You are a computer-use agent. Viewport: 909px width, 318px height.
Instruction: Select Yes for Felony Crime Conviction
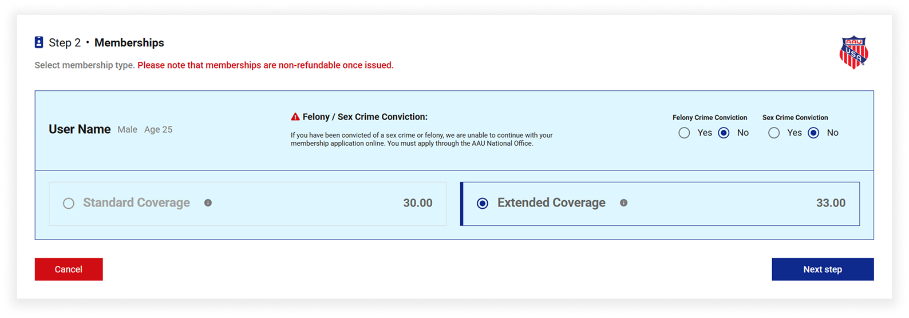(x=684, y=133)
